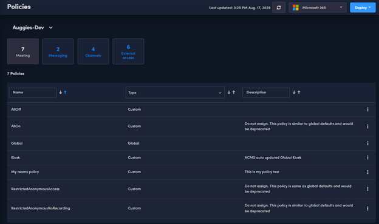Image resolution: width=379 pixels, height=224 pixels.
Task: Open more options for RestrictedAnonymousAccess policy
Action: 367,189
